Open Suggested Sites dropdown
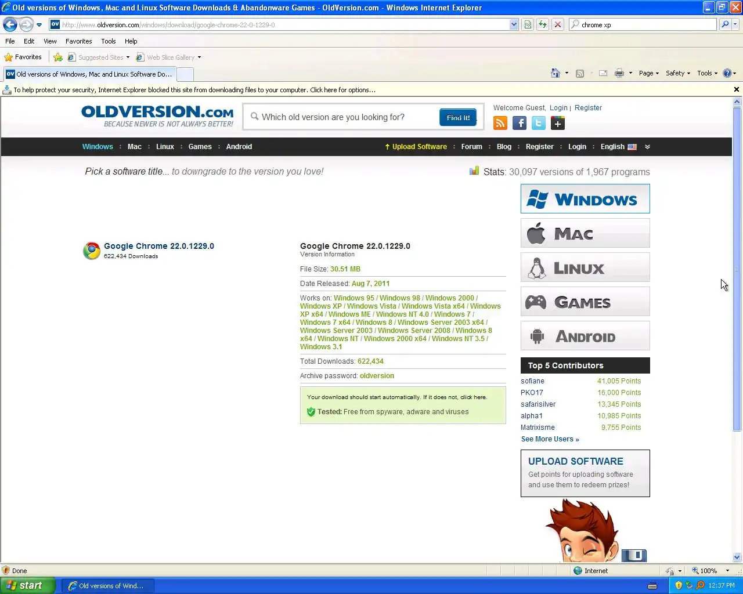Image resolution: width=743 pixels, height=594 pixels. [x=99, y=57]
